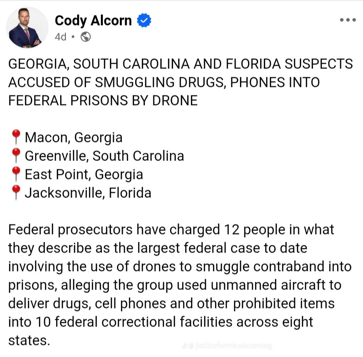Click the blue verified badge
This screenshot has height=357, width=363.
(x=144, y=21)
